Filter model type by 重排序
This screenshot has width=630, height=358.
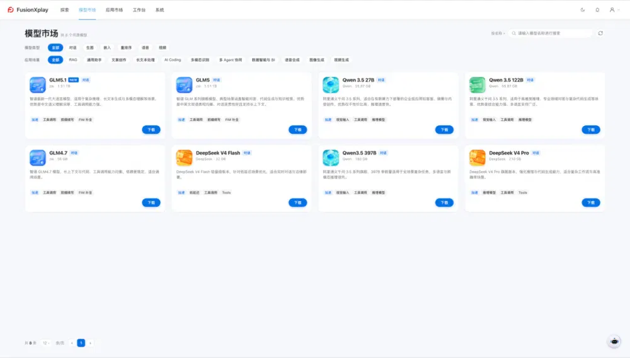(126, 48)
